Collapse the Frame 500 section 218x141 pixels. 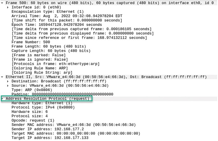pos(2,3)
